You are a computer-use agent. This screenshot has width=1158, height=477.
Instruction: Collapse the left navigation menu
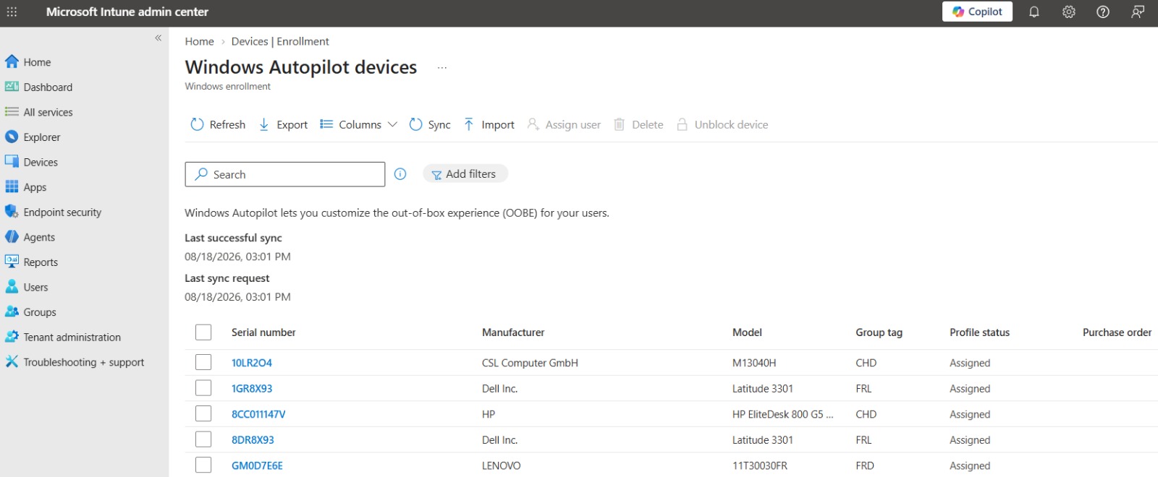158,38
